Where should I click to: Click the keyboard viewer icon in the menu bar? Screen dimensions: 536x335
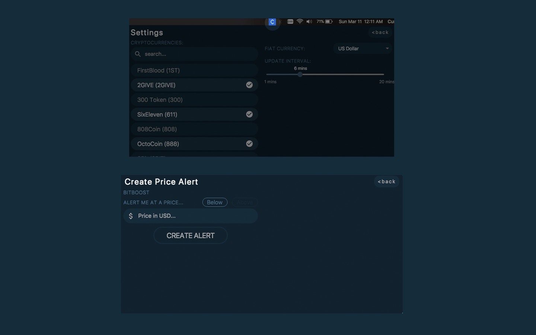tap(290, 21)
